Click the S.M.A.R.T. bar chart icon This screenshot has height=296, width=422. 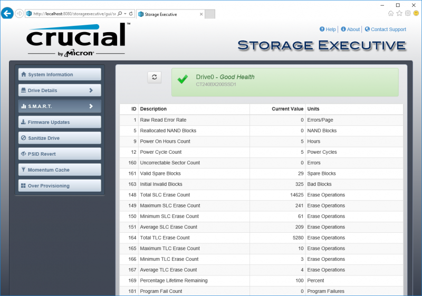click(24, 106)
